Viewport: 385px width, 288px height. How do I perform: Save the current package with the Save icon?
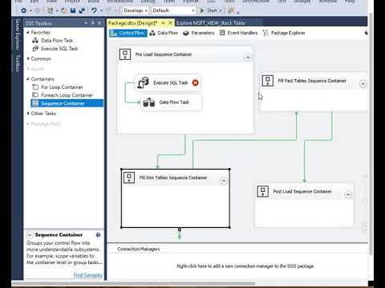73,10
